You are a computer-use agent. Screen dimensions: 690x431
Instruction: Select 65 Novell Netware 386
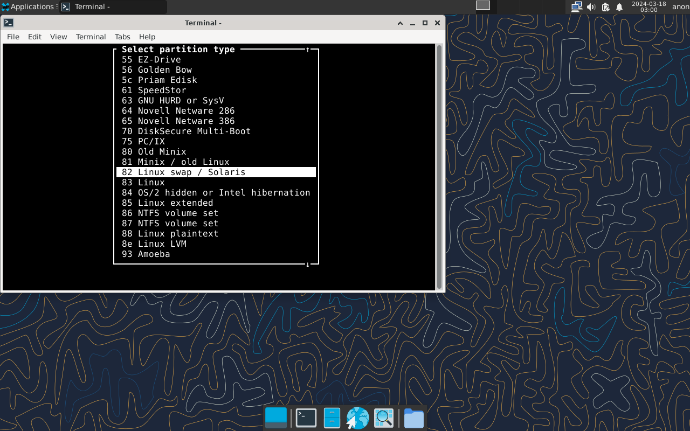(x=216, y=121)
